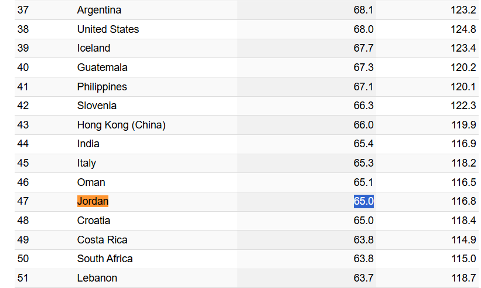
Task: Select Argentina's 68.1 score cell
Action: click(363, 10)
